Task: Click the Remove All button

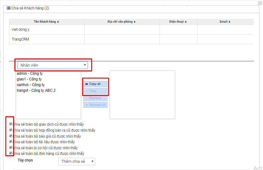Action: click(95, 105)
